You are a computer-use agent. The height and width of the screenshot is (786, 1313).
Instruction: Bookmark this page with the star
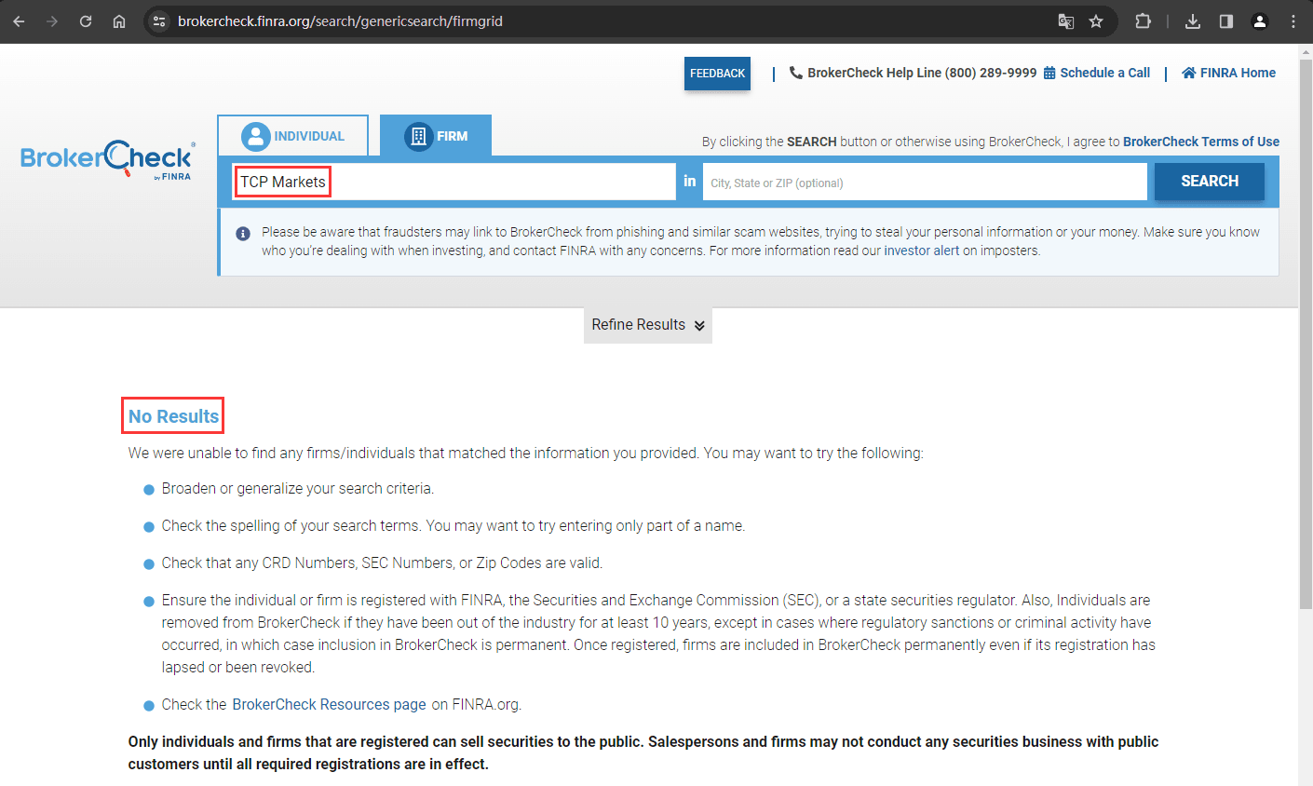(1096, 21)
